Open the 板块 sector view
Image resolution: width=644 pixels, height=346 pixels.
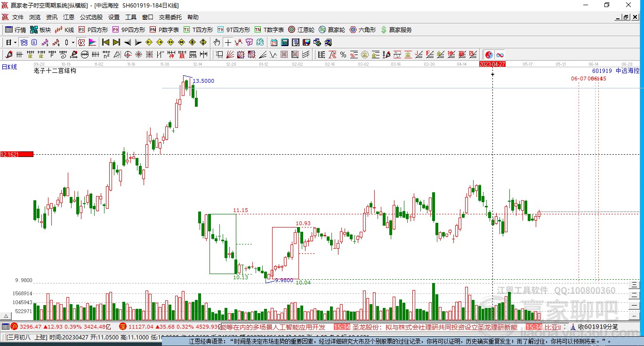(x=40, y=30)
